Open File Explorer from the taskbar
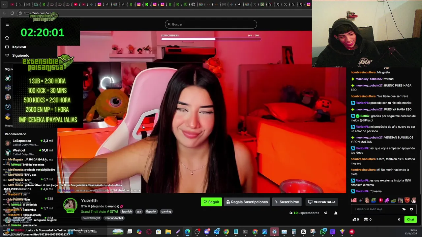Viewport: 422px width, 237px height. coord(168,232)
